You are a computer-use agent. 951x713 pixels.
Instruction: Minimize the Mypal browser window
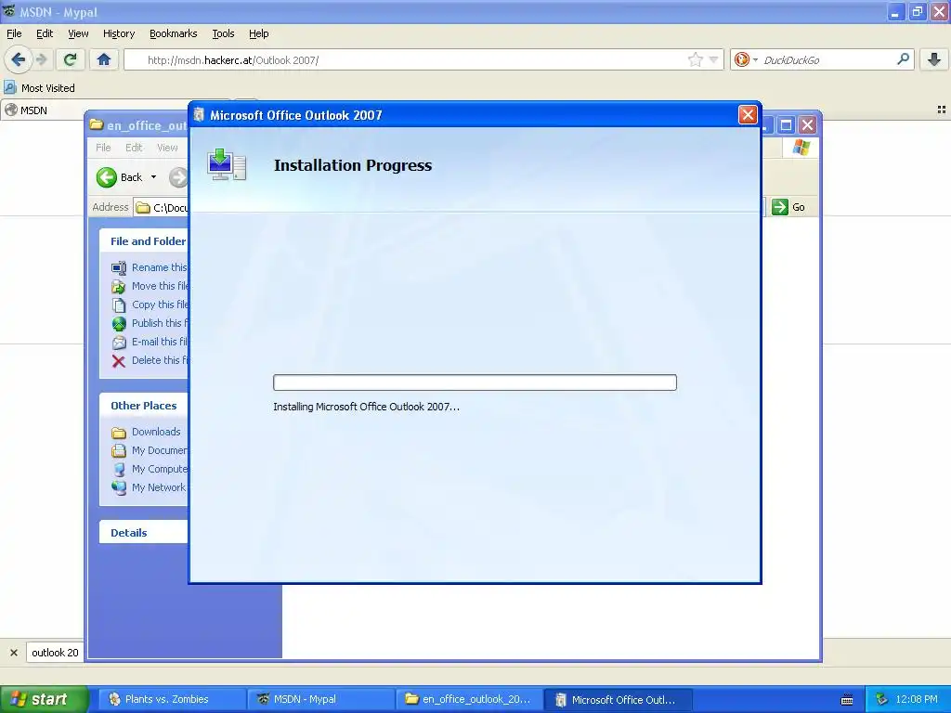[x=895, y=11]
